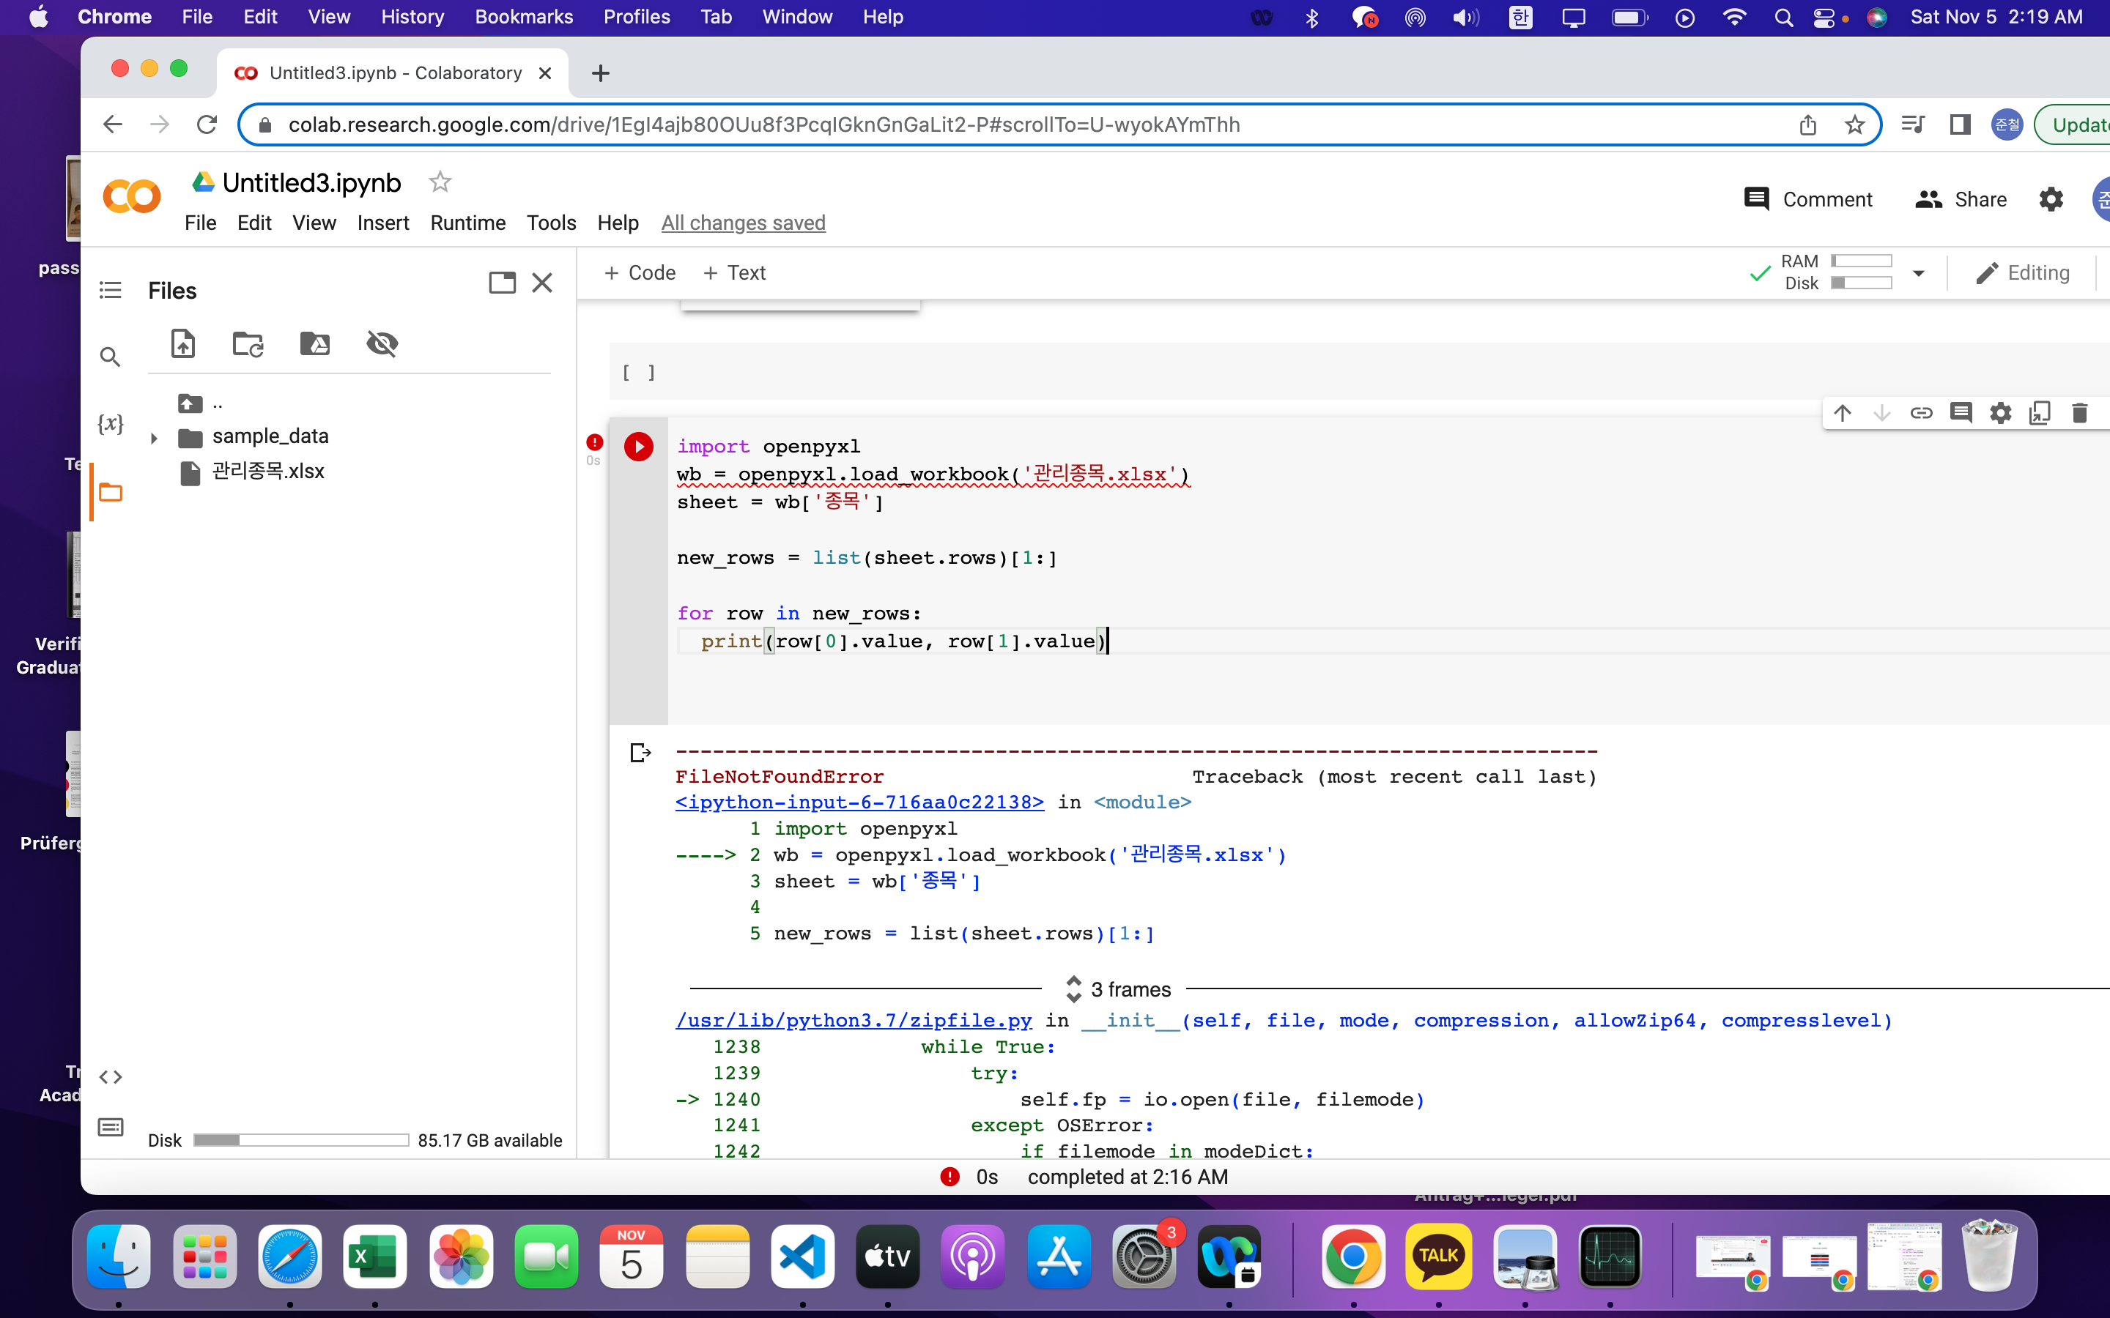Open the ipython-input-6 traceback link
This screenshot has width=2110, height=1318.
[859, 802]
